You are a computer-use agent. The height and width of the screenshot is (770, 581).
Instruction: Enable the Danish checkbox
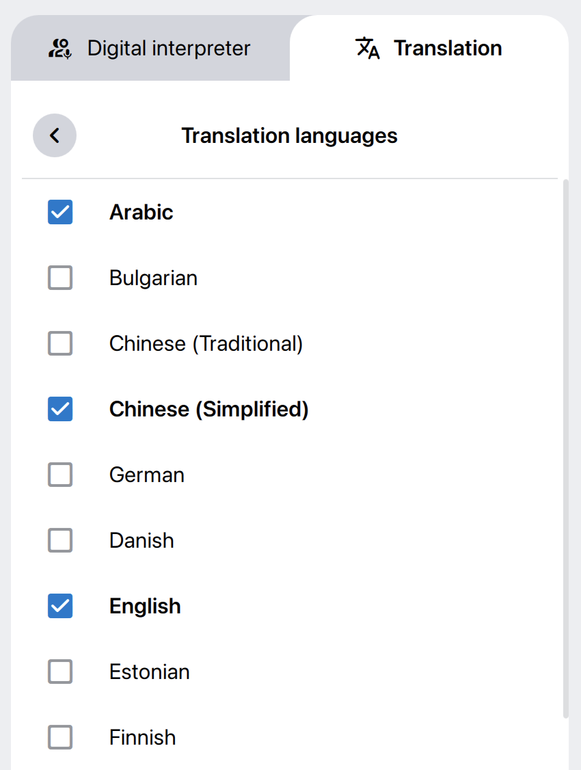pyautogui.click(x=60, y=540)
